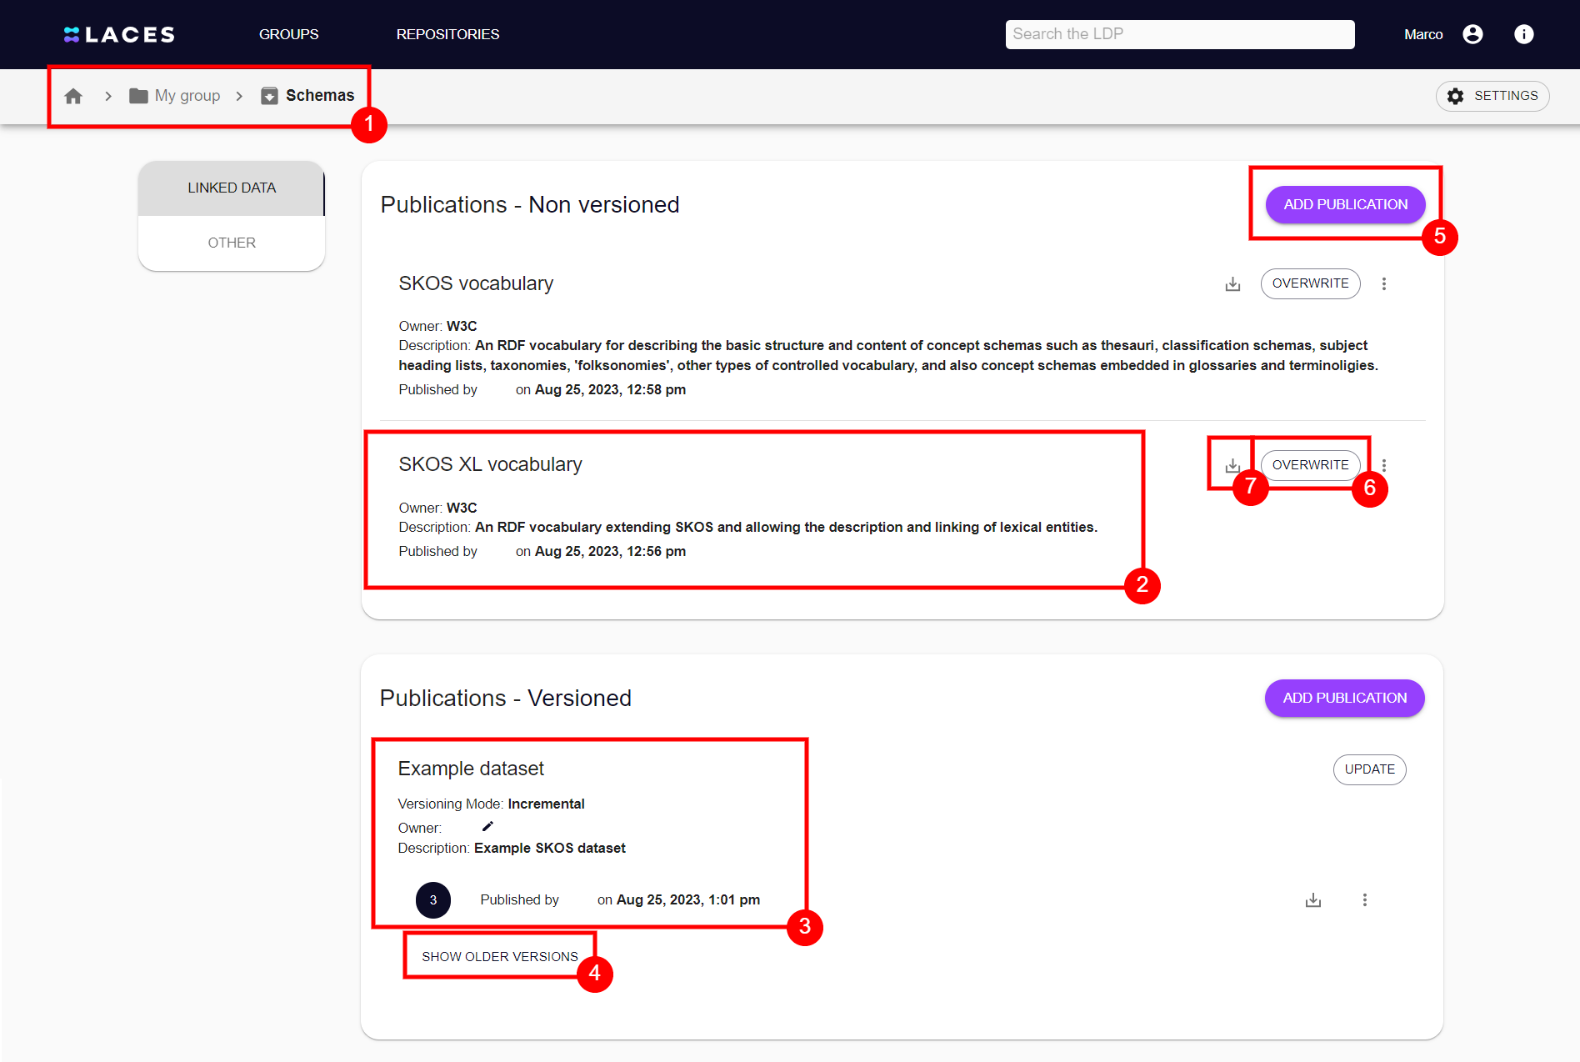The image size is (1580, 1062).
Task: Download the Example dataset publication
Action: [1313, 900]
